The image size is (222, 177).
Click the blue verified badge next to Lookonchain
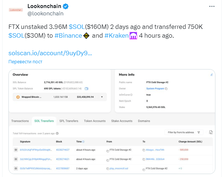65,6
